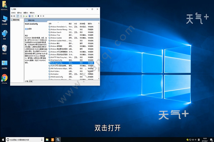Click the taskbar clock and date
This screenshot has height=142, width=214.
coord(205,140)
